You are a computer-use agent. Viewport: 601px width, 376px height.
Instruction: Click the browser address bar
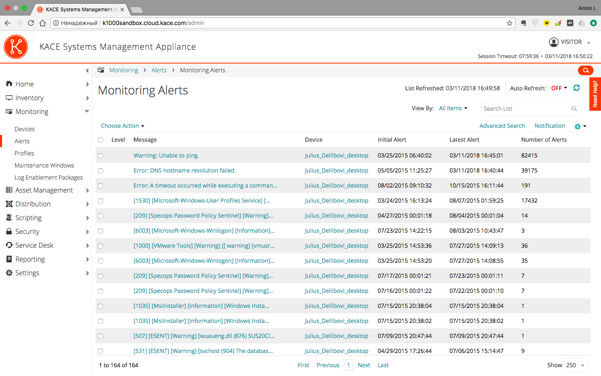284,23
